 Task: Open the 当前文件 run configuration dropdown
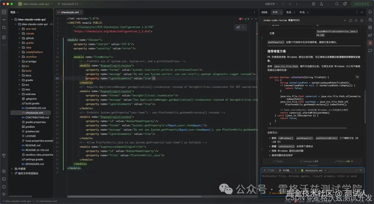coord(271,4)
